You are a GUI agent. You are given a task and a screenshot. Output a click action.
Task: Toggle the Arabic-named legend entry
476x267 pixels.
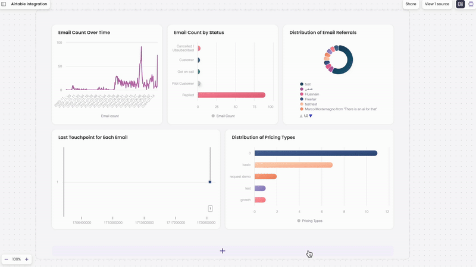click(x=306, y=89)
